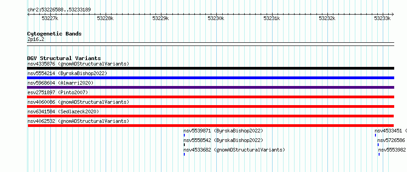
Task: Click nsv5539871 (ByrskaBishop2022) label
Action: tap(223, 131)
